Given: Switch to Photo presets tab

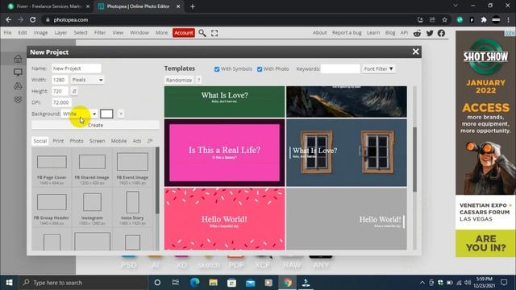Looking at the screenshot, I should click(77, 141).
